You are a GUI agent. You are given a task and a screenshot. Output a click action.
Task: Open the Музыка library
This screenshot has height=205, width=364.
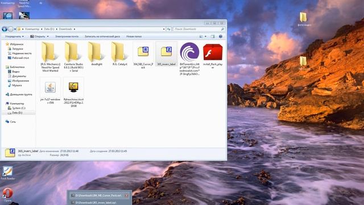(x=15, y=85)
